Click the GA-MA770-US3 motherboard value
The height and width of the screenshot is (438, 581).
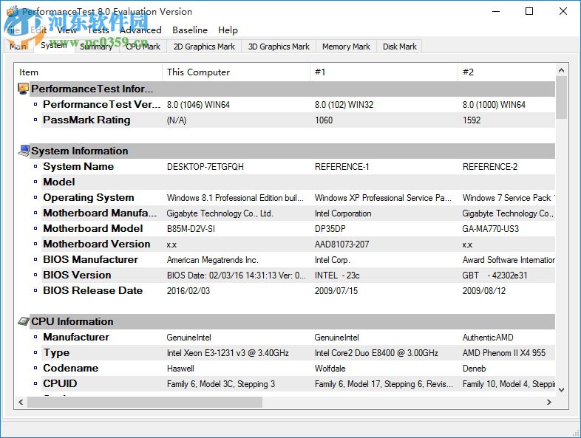(x=491, y=229)
